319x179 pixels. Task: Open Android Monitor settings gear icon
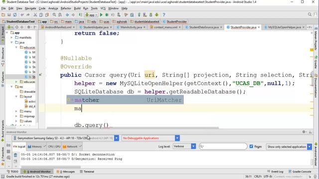[x=304, y=132]
